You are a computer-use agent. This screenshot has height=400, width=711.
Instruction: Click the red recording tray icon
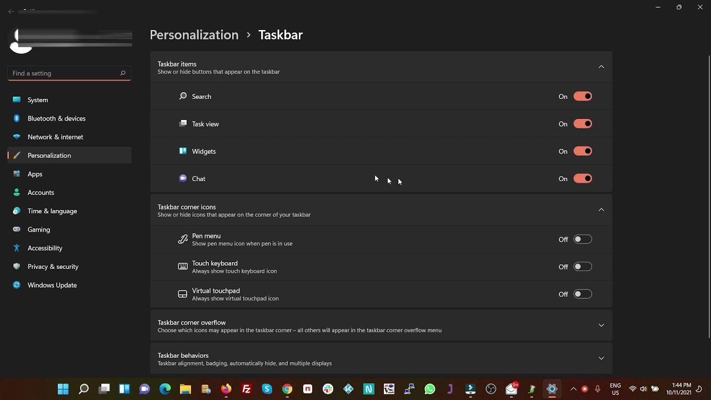pyautogui.click(x=584, y=389)
